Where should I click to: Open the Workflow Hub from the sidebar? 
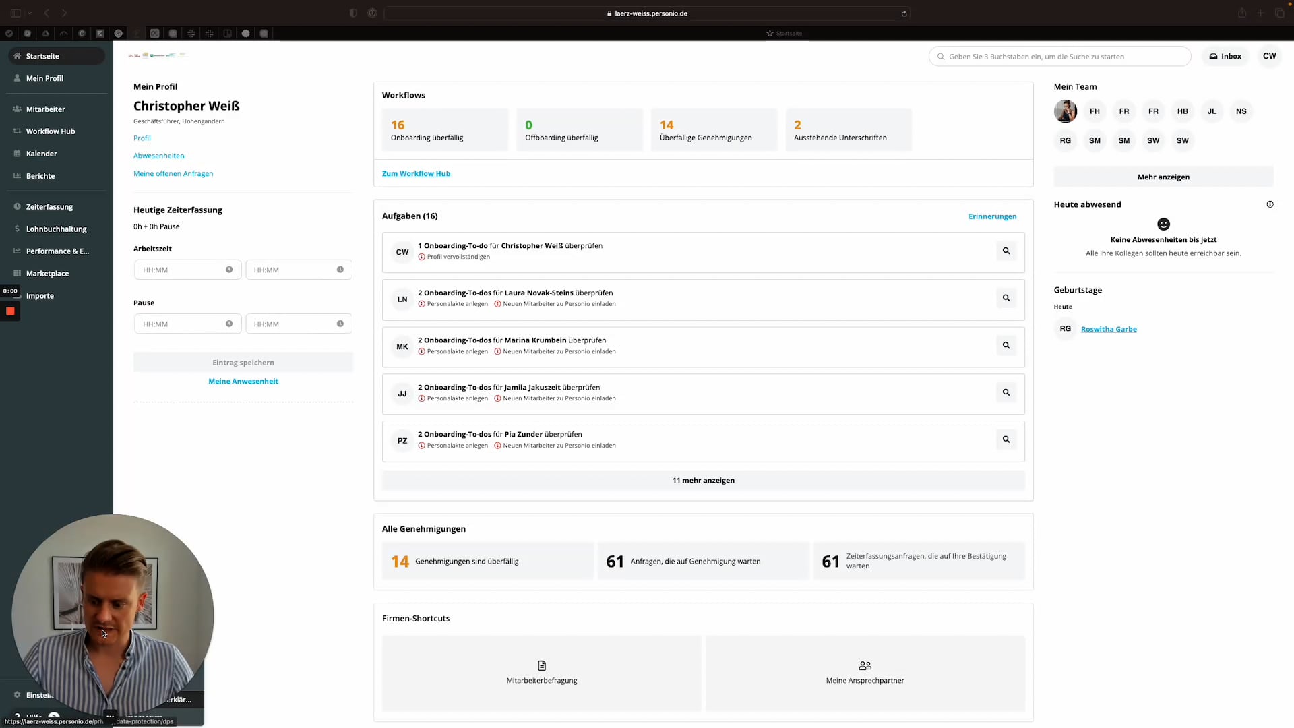tap(50, 131)
